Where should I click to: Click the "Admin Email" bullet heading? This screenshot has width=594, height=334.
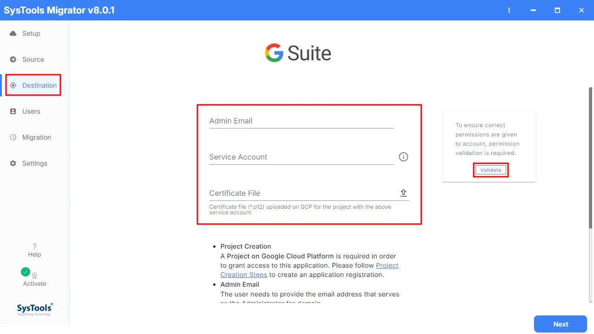(240, 284)
